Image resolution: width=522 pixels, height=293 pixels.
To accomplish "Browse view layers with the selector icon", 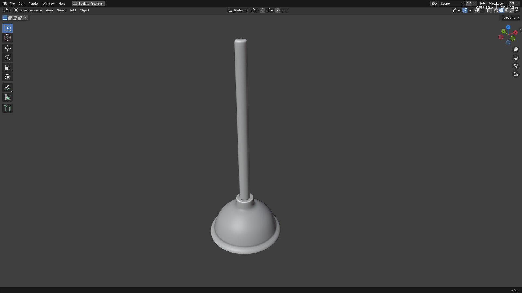I will click(x=483, y=4).
